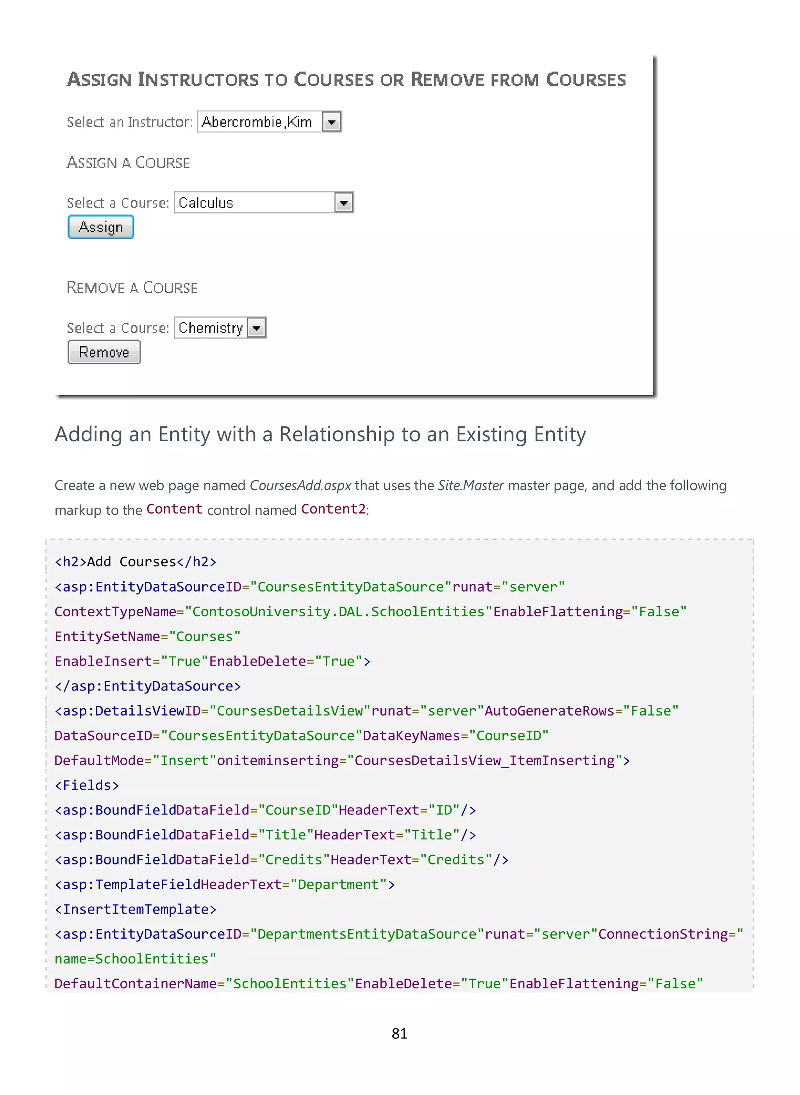Click the Select an Instructor label
Image resolution: width=800 pixels, height=1095 pixels.
[129, 122]
